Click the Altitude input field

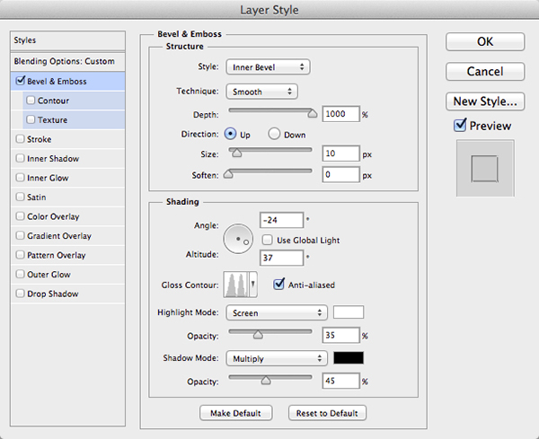pyautogui.click(x=280, y=258)
